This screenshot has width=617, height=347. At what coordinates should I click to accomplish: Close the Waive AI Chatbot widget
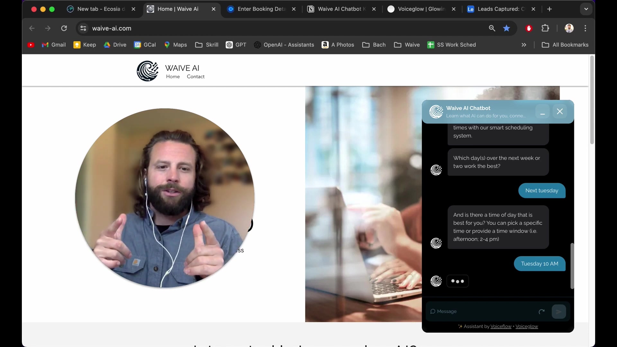tap(560, 111)
